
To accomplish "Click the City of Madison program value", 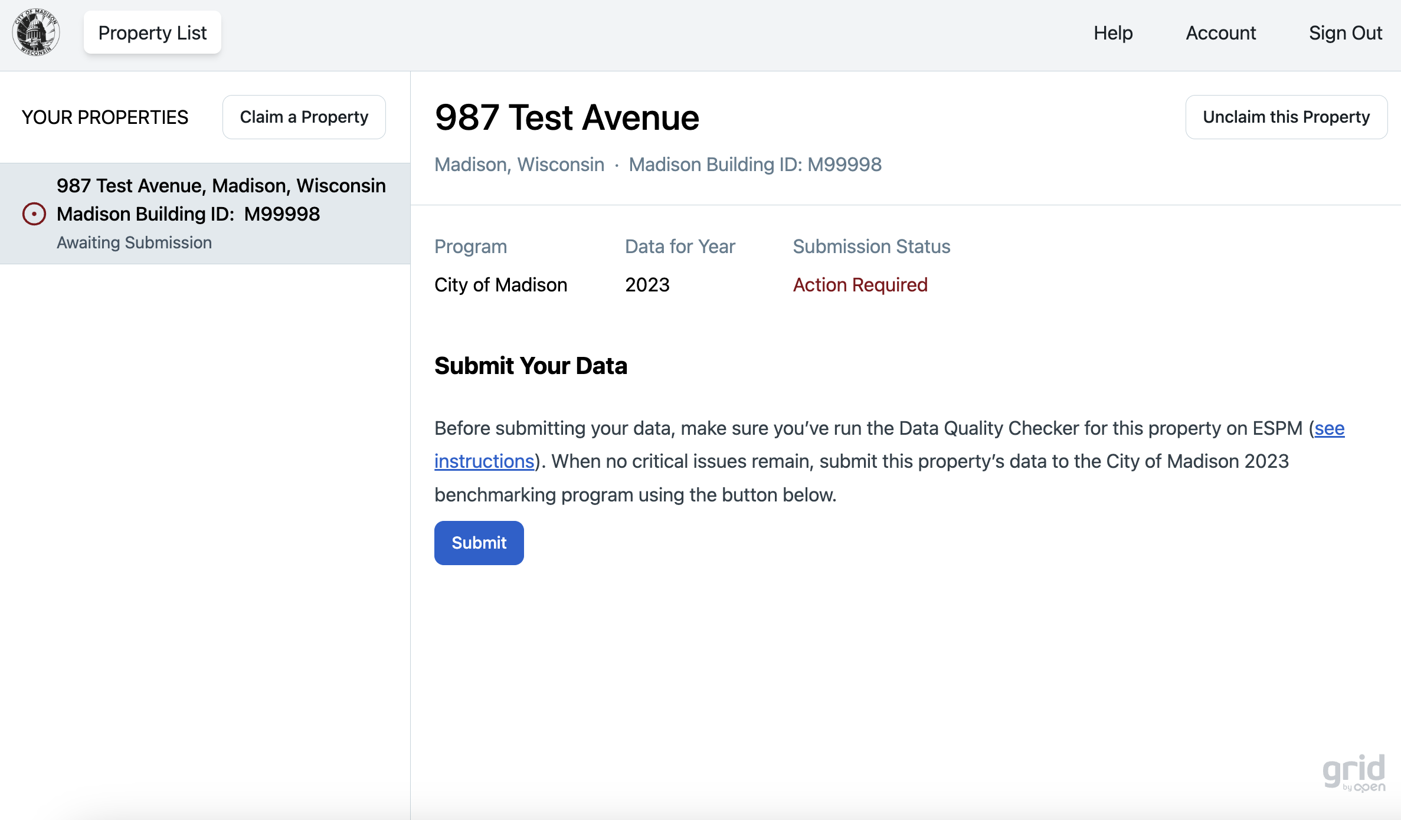I will click(x=500, y=285).
